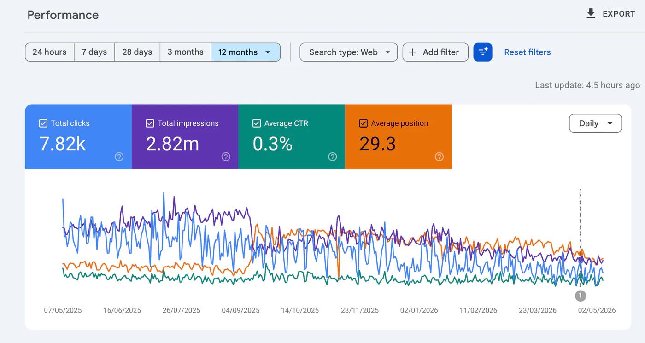645x343 pixels.
Task: Open the Search type: Web dropdown
Action: coord(348,52)
